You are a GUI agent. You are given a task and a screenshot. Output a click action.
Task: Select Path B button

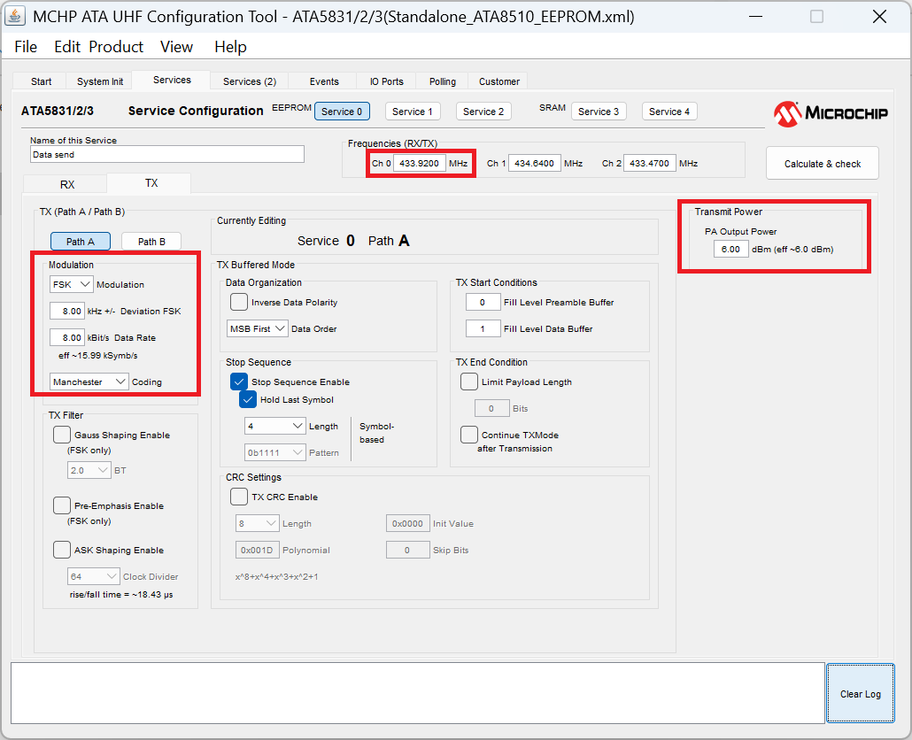151,242
